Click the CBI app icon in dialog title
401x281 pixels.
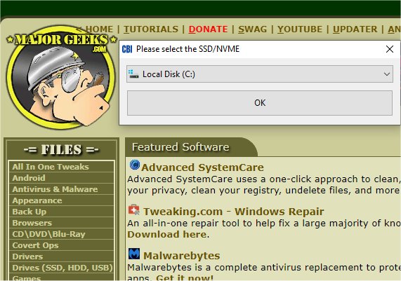pos(127,49)
